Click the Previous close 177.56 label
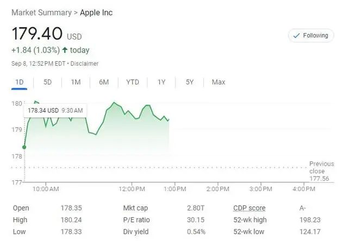 321,171
